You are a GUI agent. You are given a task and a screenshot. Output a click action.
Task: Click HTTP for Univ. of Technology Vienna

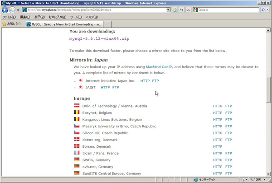tap(218, 106)
